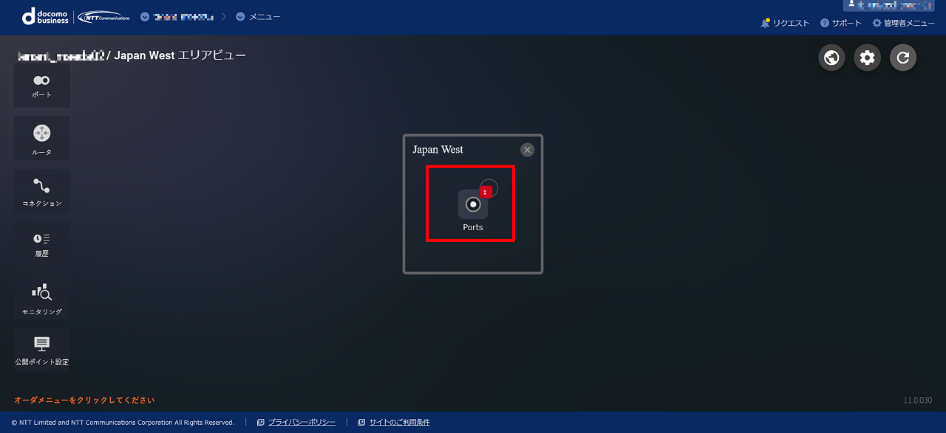Open the 管理者メニュー admin menu
This screenshot has height=433, width=946.
click(903, 23)
